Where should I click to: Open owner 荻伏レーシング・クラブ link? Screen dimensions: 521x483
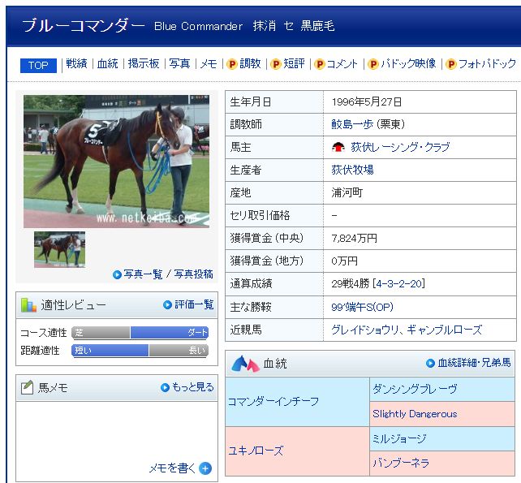click(x=400, y=147)
